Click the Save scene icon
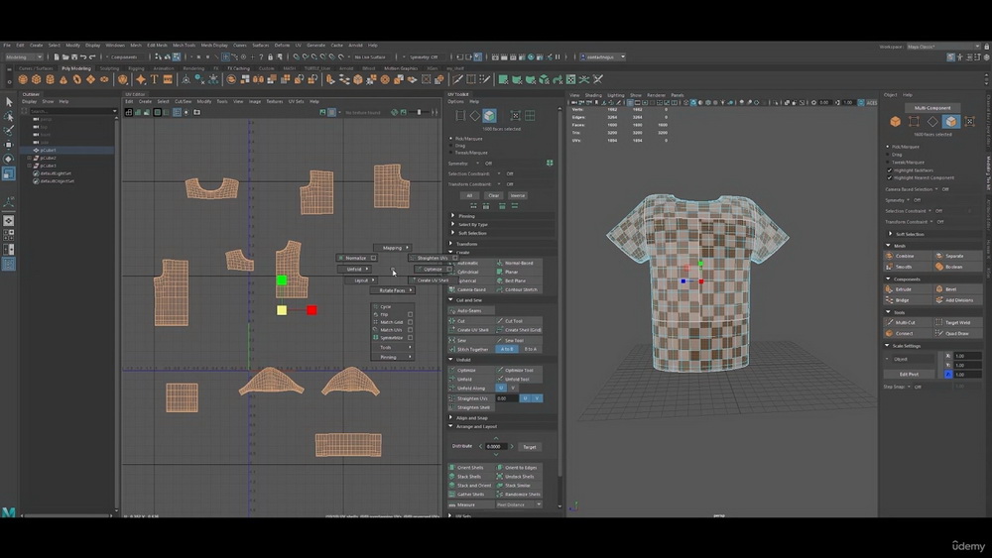992x558 pixels. click(x=74, y=56)
